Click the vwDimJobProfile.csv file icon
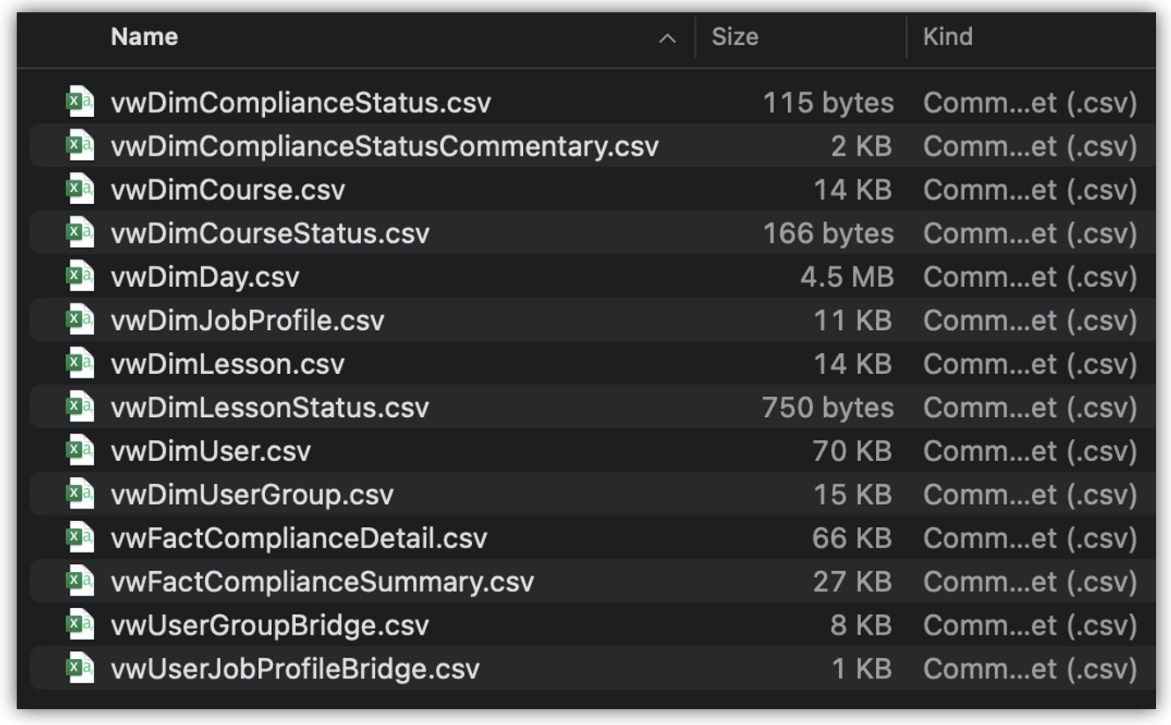 (x=80, y=319)
